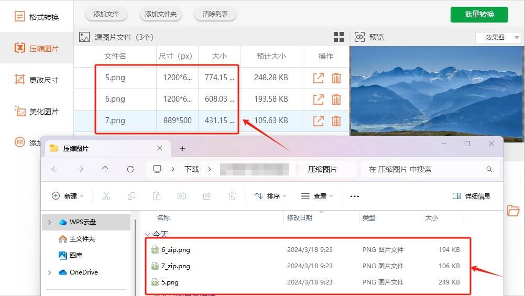Image resolution: width=525 pixels, height=296 pixels.
Task: Click the Delete trash icon in Explorer toolbar
Action: [x=232, y=196]
